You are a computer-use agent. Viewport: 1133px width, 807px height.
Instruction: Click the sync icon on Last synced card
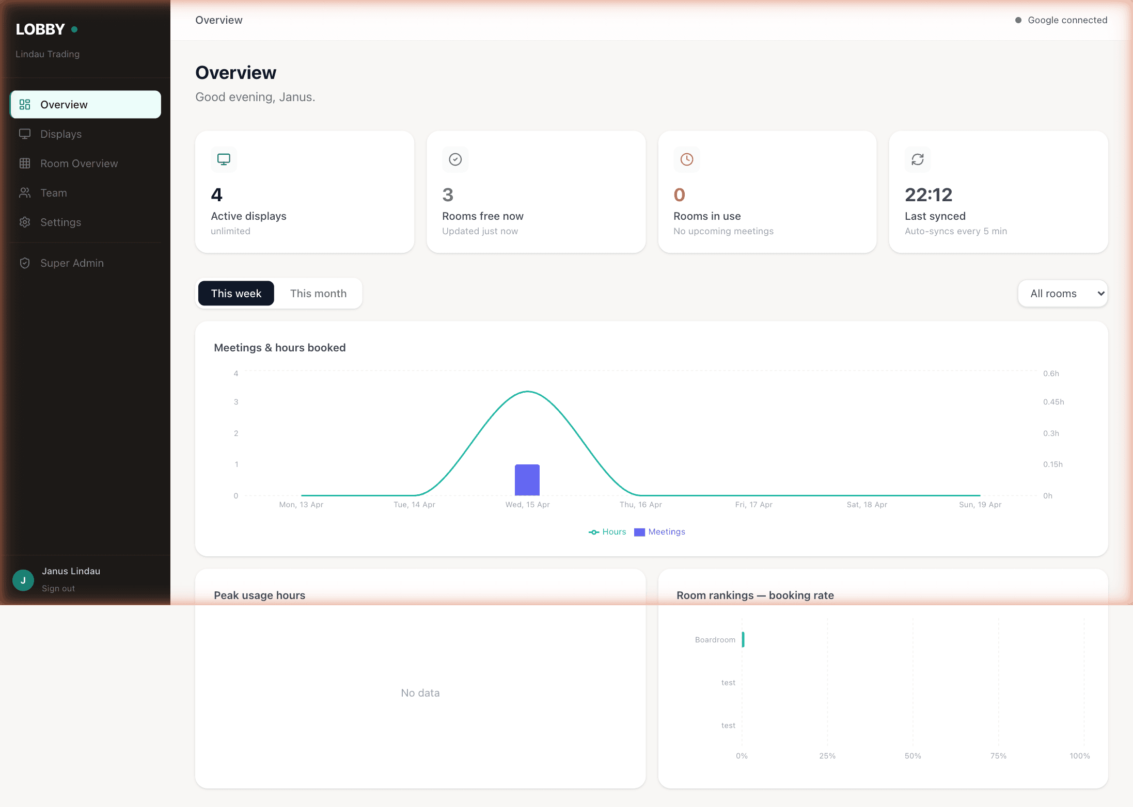pyautogui.click(x=918, y=159)
